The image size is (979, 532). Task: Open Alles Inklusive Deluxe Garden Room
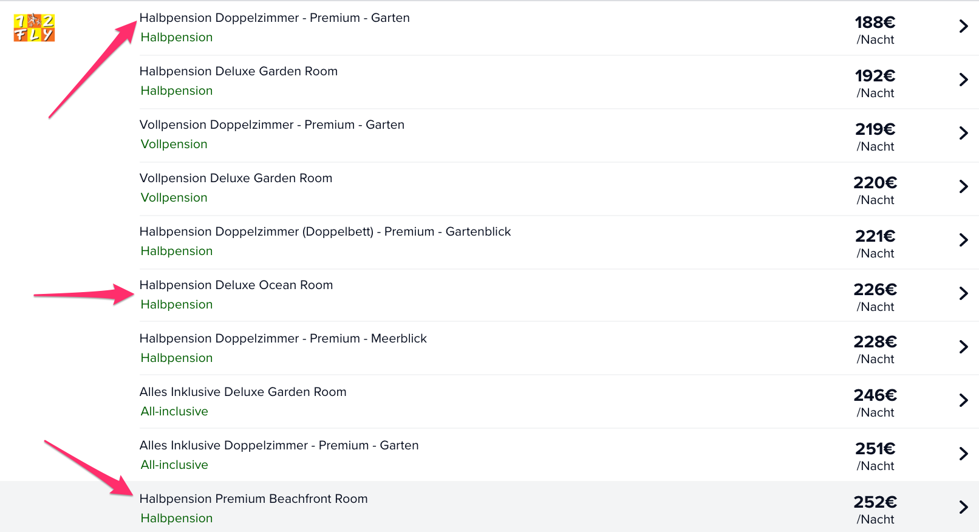click(x=243, y=392)
